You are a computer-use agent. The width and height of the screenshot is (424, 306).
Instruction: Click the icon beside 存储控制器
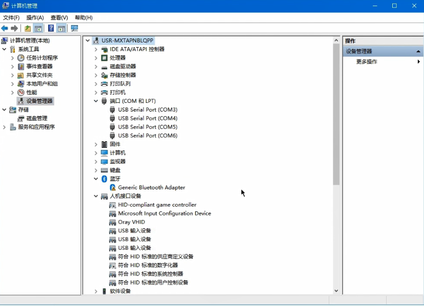104,75
